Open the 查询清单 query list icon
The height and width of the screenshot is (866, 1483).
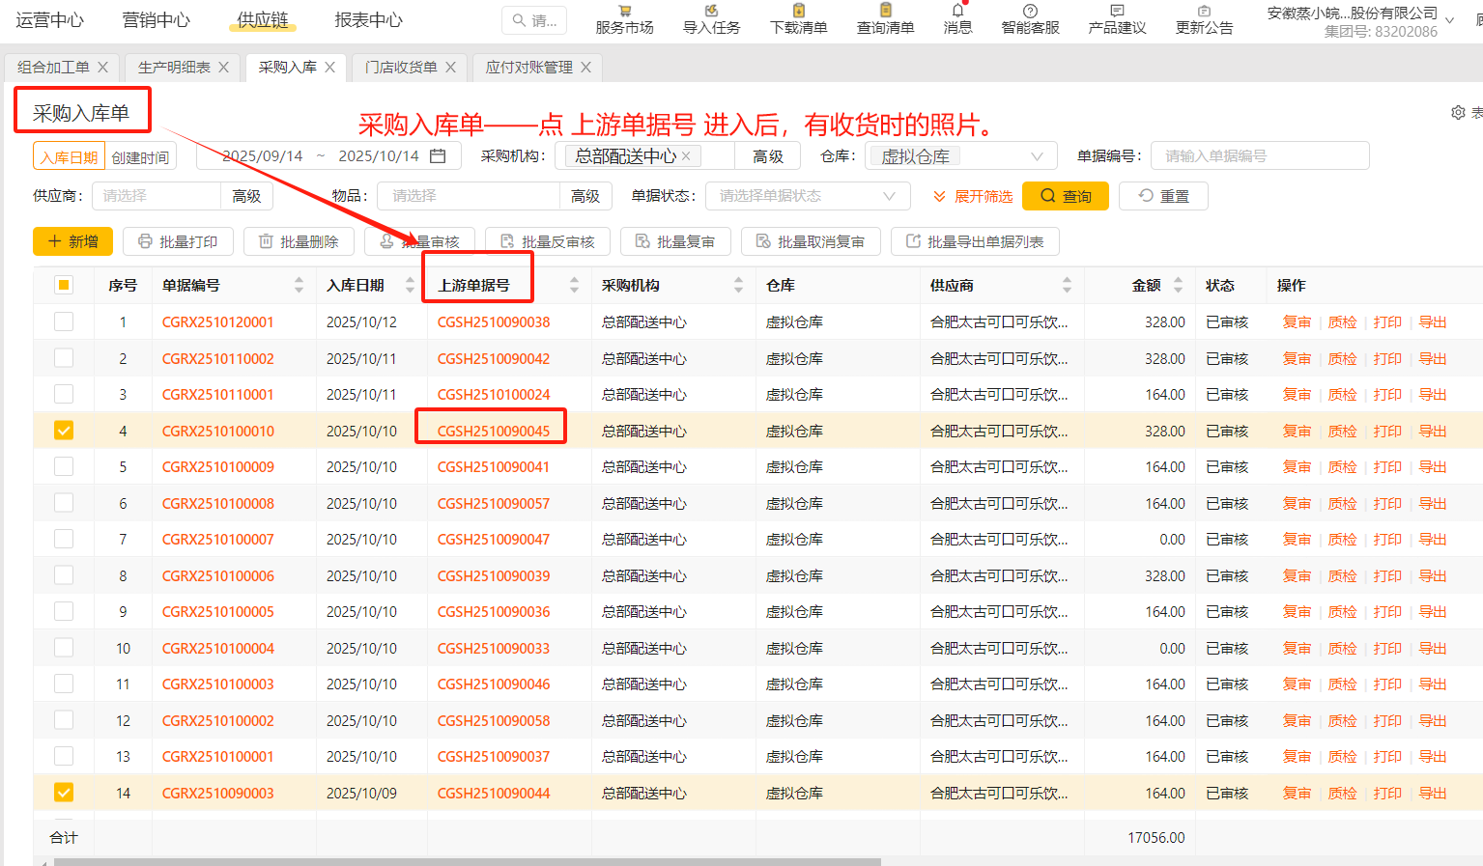tap(885, 19)
